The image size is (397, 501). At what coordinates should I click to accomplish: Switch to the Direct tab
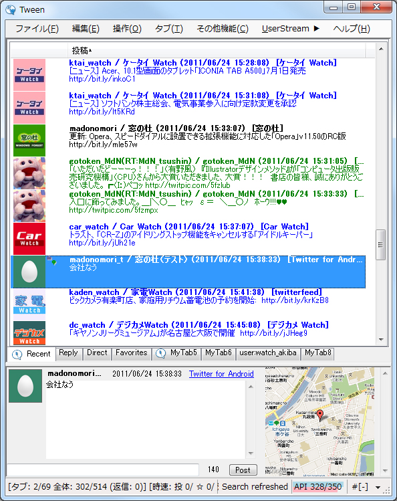pos(97,353)
